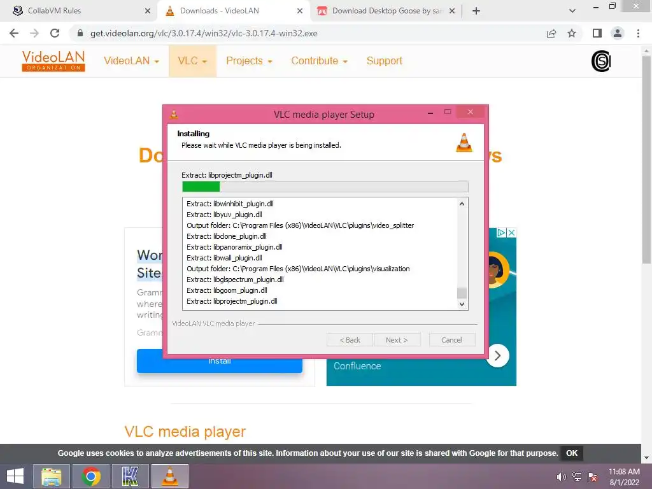Viewport: 652px width, 489px height.
Task: Click the lock icon in address bar
Action: 80,33
